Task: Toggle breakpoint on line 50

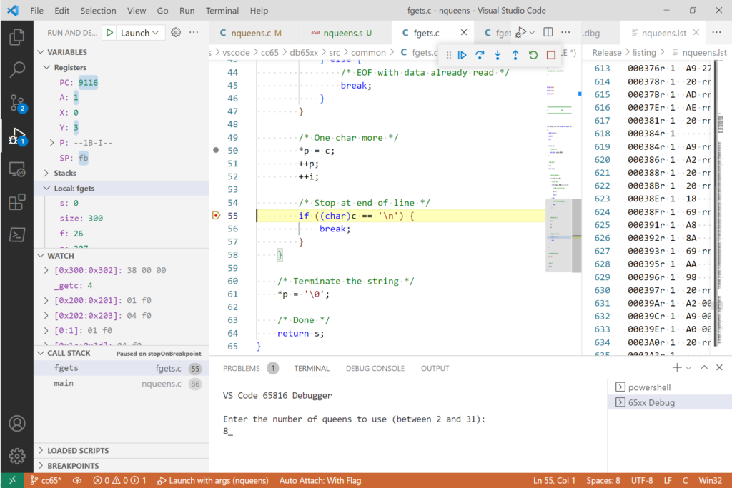Action: 216,150
